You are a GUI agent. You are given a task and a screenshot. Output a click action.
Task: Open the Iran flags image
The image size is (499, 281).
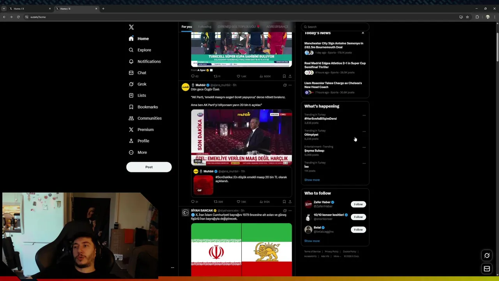click(241, 250)
